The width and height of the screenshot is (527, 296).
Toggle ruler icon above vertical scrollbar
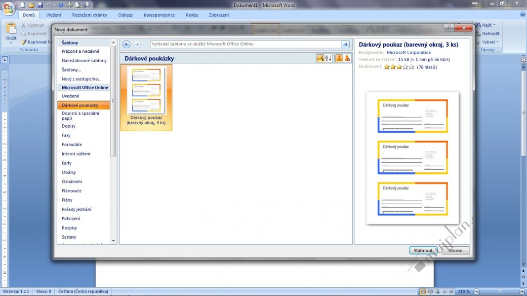point(524,60)
